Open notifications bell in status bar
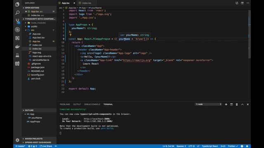 [x=247, y=146]
